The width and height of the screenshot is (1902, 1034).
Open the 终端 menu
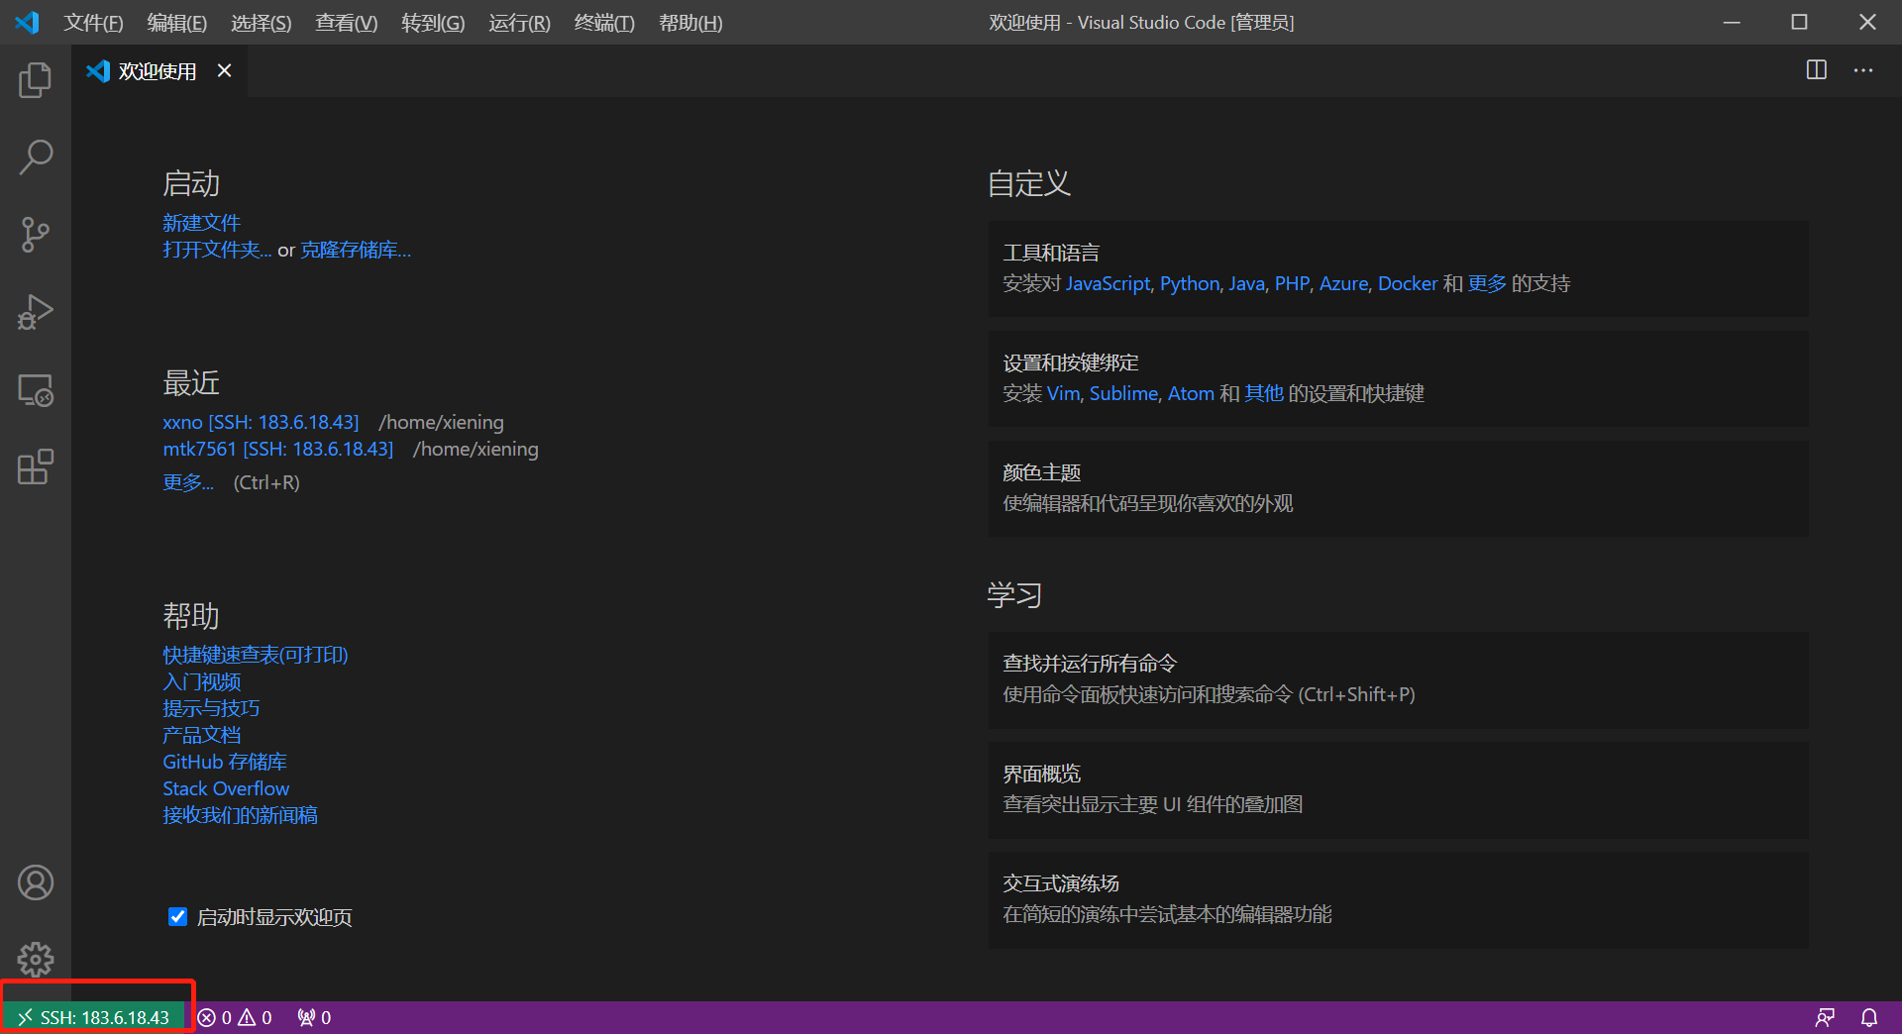pyautogui.click(x=604, y=22)
